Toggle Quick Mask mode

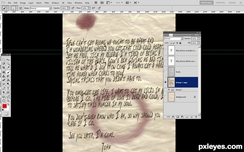point(6,113)
